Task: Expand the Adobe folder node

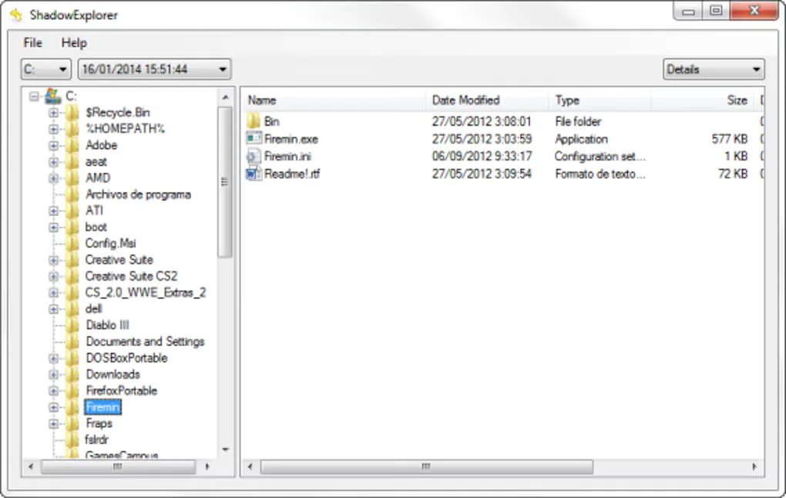Action: [53, 146]
